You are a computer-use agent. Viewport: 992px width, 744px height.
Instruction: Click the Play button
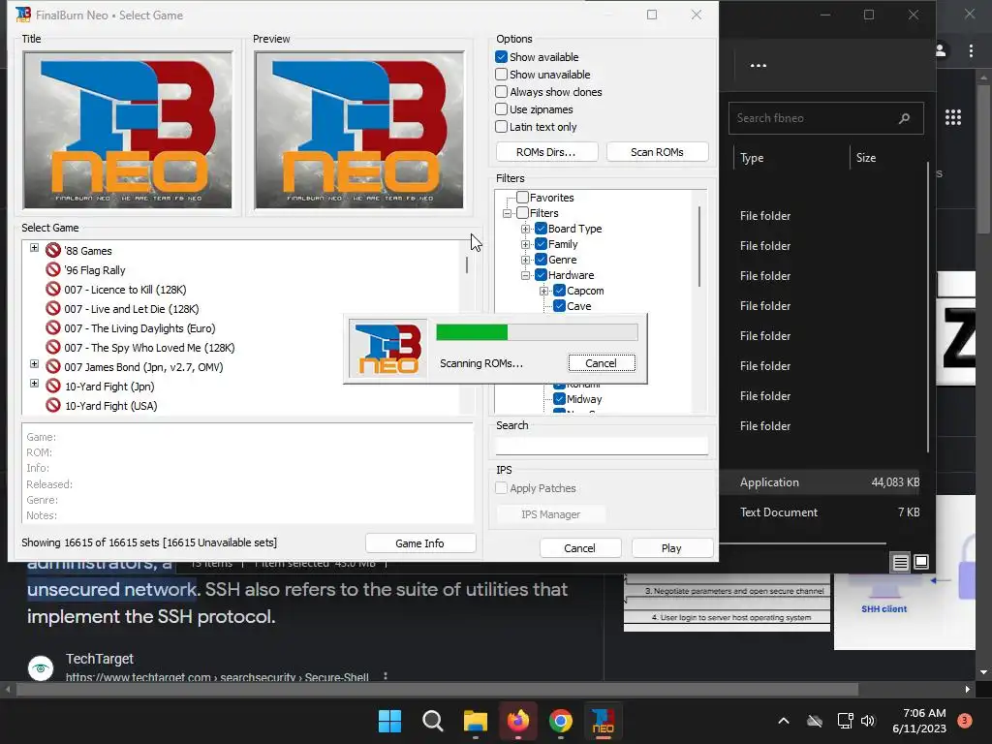click(x=672, y=548)
